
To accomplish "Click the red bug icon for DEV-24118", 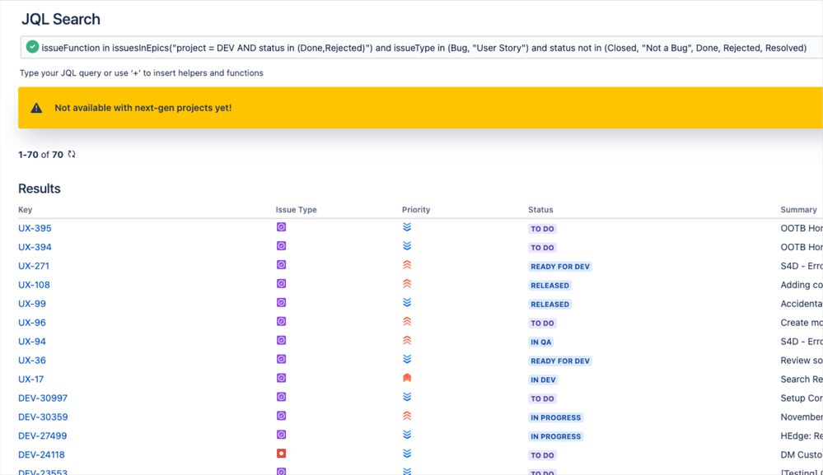I will click(281, 454).
